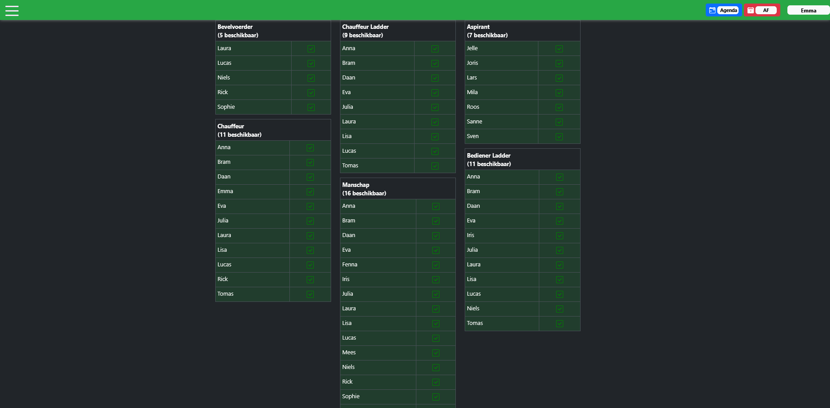
Task: Select Rick's row in the Bevelvoerder table
Action: [x=253, y=92]
